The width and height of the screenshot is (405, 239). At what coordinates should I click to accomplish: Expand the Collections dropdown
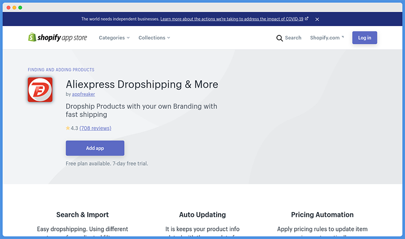coord(154,37)
